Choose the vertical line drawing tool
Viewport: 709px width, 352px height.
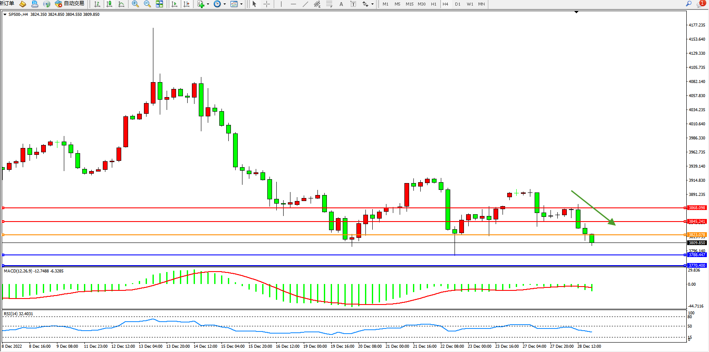[281, 4]
